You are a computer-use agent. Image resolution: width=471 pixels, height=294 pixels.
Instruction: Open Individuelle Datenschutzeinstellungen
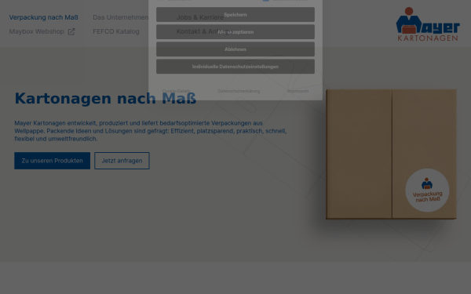click(235, 67)
